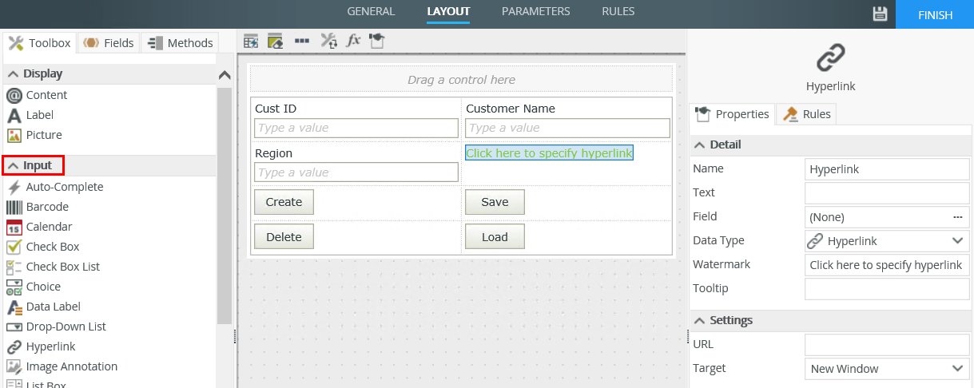Select the 'Region' label on canvas
The height and width of the screenshot is (388, 974).
pos(273,153)
